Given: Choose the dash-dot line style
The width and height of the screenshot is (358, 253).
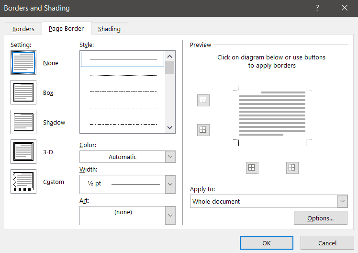Looking at the screenshot, I should pos(123,124).
